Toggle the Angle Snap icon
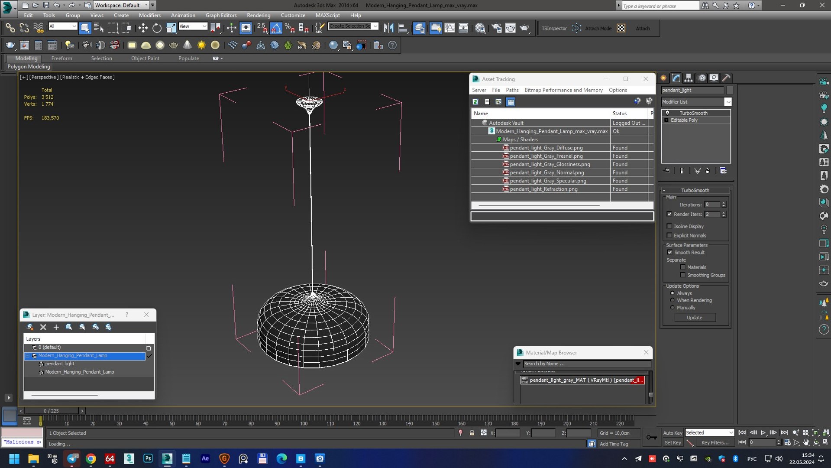The width and height of the screenshot is (831, 468). [276, 28]
